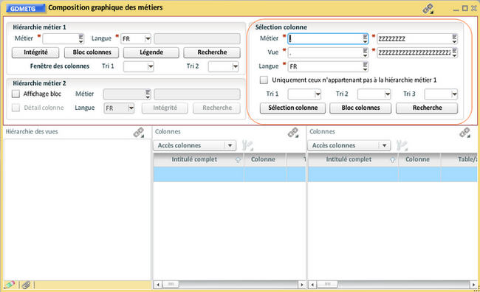The image size is (480, 292).
Task: Click Table column header in right panel
Action: [x=459, y=159]
